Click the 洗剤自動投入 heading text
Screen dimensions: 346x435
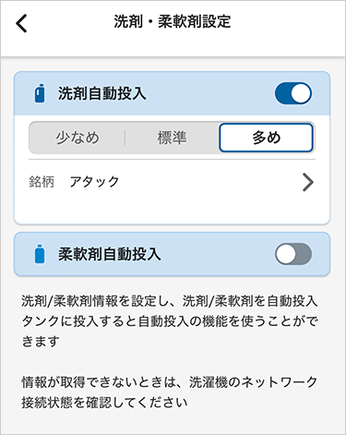pos(102,93)
